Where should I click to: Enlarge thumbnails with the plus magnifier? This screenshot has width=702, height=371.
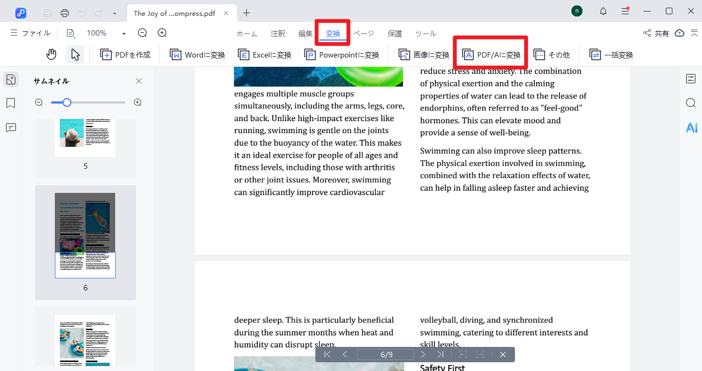click(138, 102)
